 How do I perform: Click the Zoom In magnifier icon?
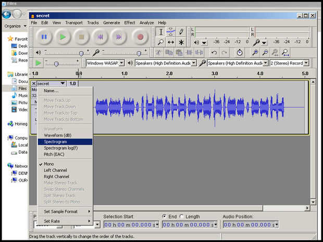255,53
